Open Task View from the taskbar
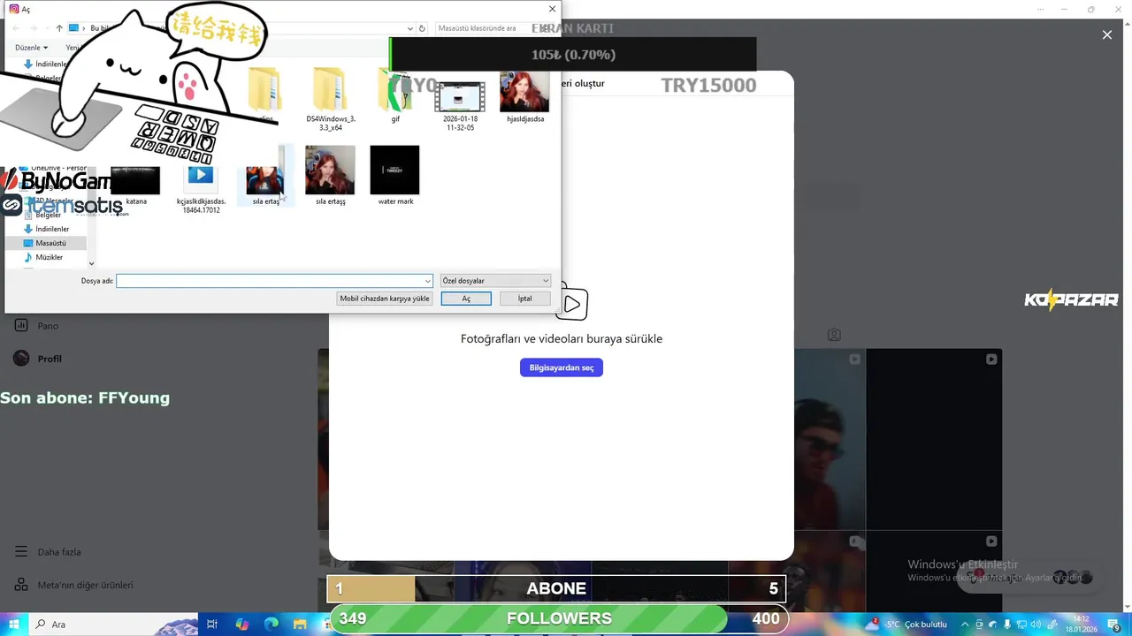1132x636 pixels. point(212,625)
